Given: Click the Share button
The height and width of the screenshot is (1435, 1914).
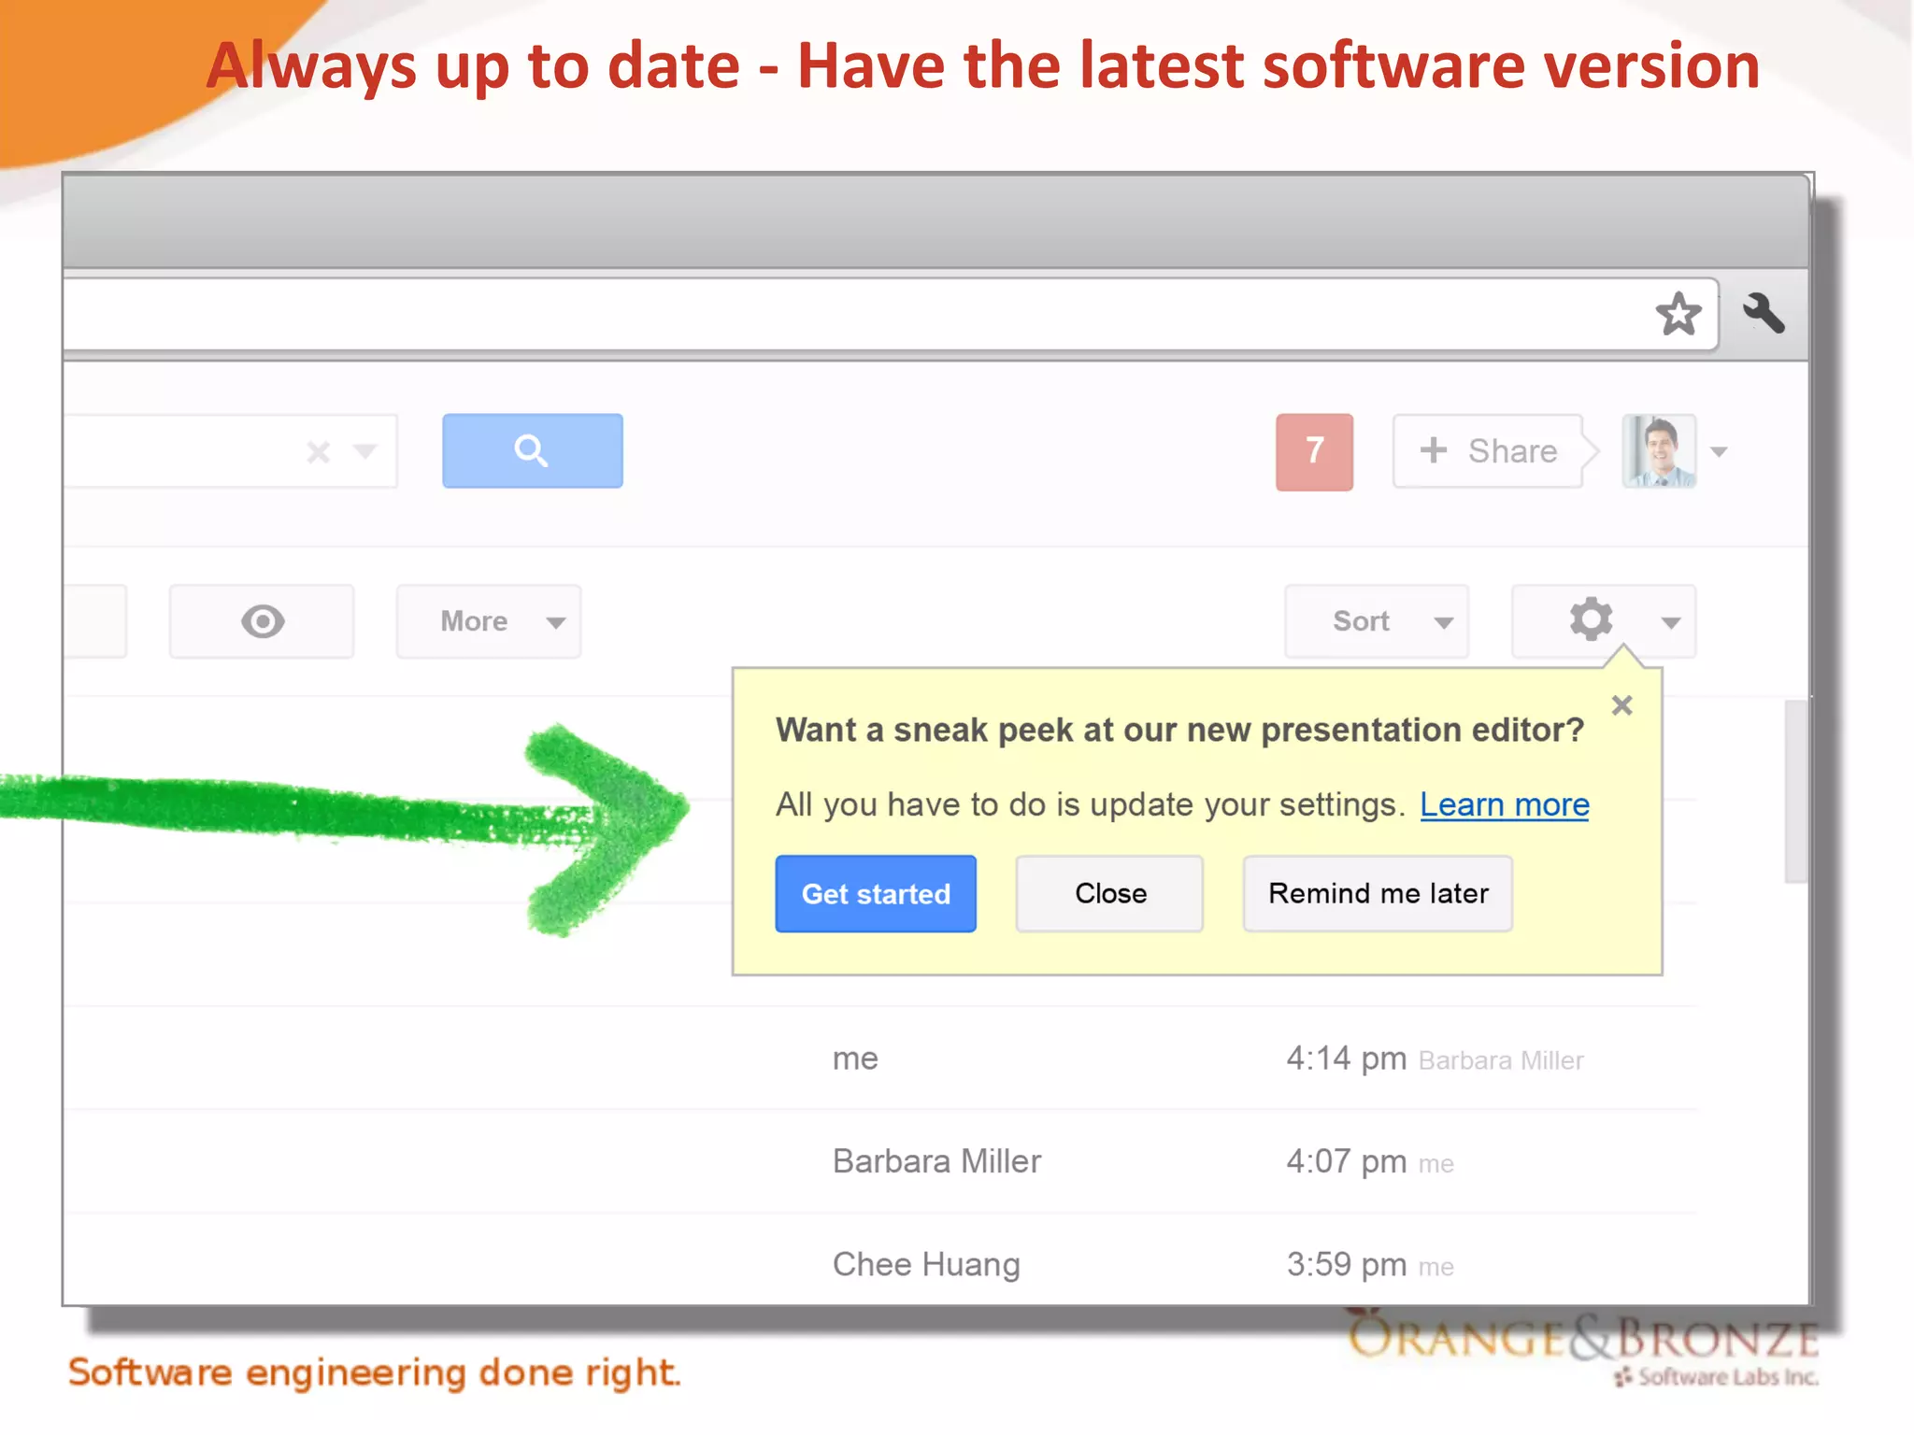Looking at the screenshot, I should click(1493, 451).
